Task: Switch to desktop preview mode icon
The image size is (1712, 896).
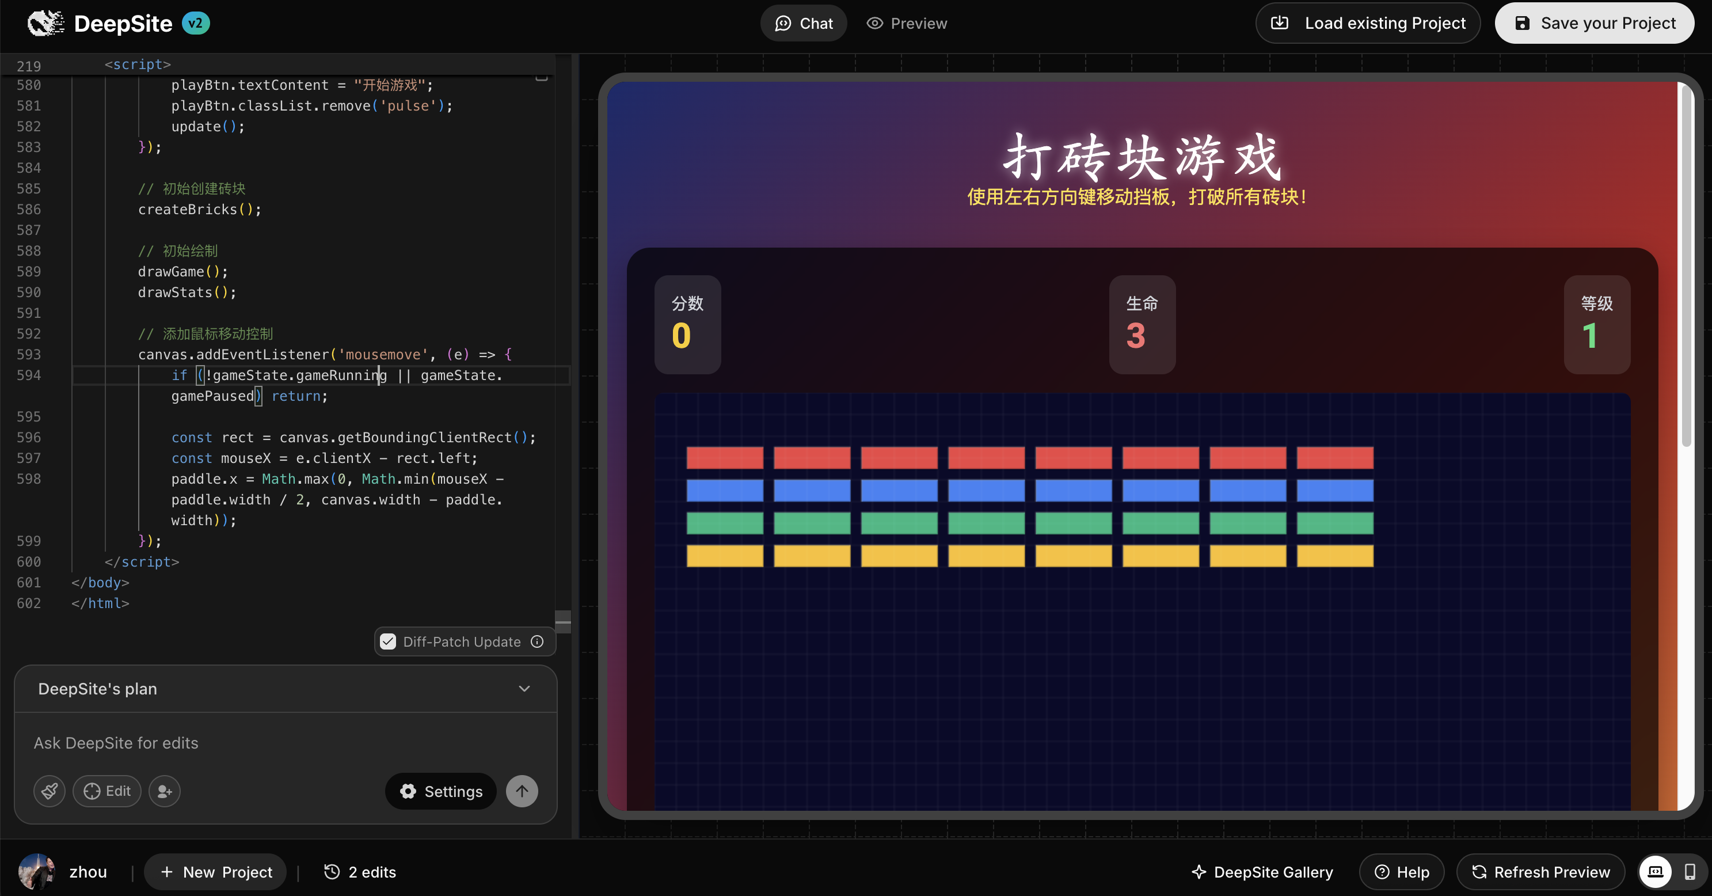Action: (x=1656, y=871)
